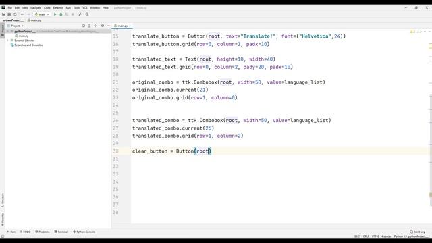Image resolution: width=432 pixels, height=243 pixels.
Task: Select Scratches and Consoles item
Action: point(27,45)
